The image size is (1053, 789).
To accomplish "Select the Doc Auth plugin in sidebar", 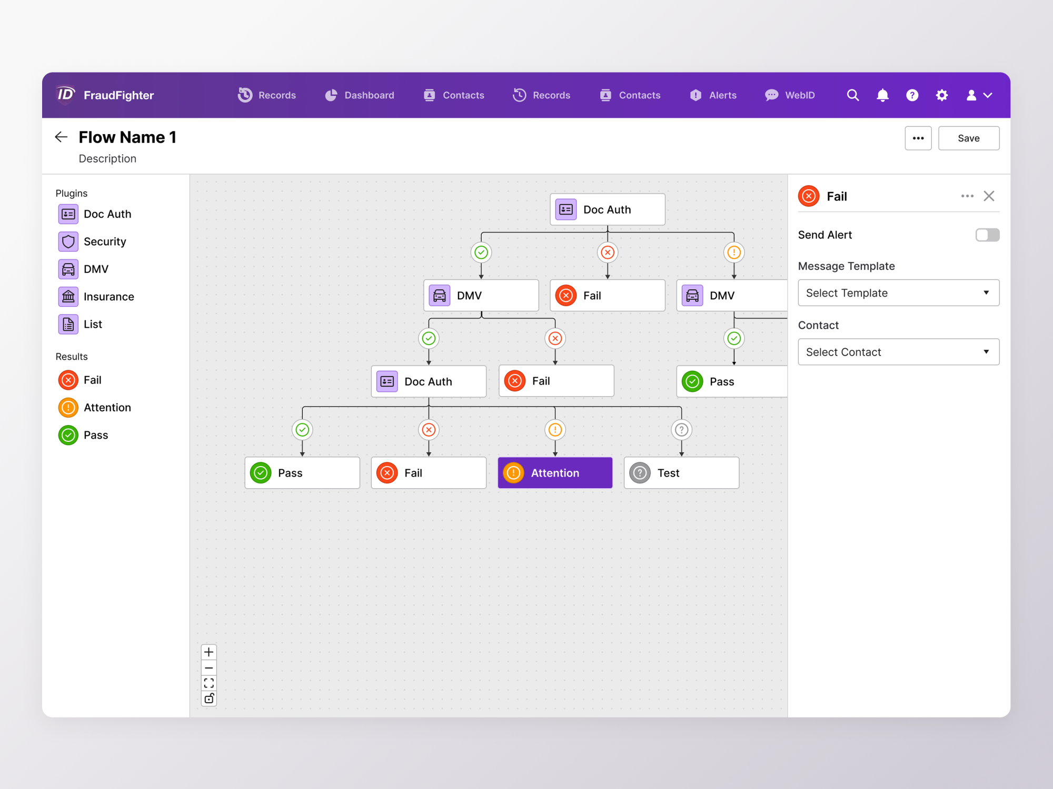I will pos(95,214).
